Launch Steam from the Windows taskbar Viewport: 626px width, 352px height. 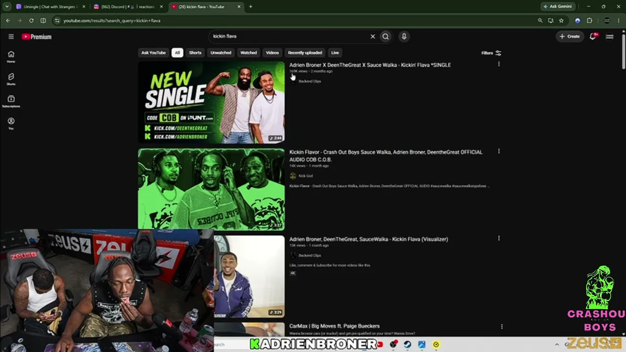[407, 345]
